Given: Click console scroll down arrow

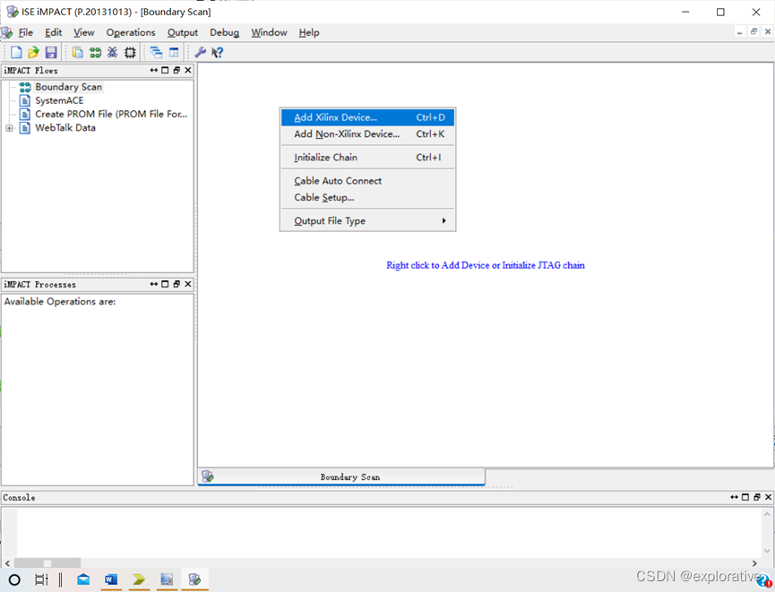Looking at the screenshot, I should point(767,551).
